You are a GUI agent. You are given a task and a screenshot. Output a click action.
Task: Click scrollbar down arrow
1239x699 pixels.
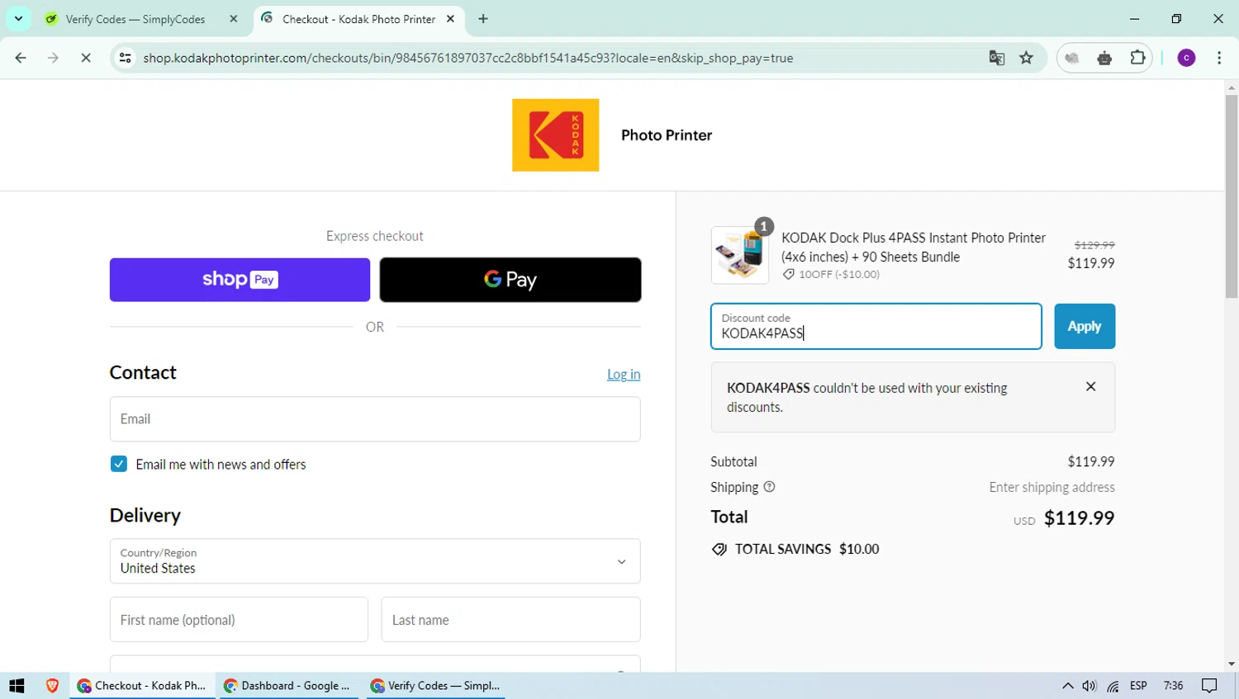[x=1232, y=664]
